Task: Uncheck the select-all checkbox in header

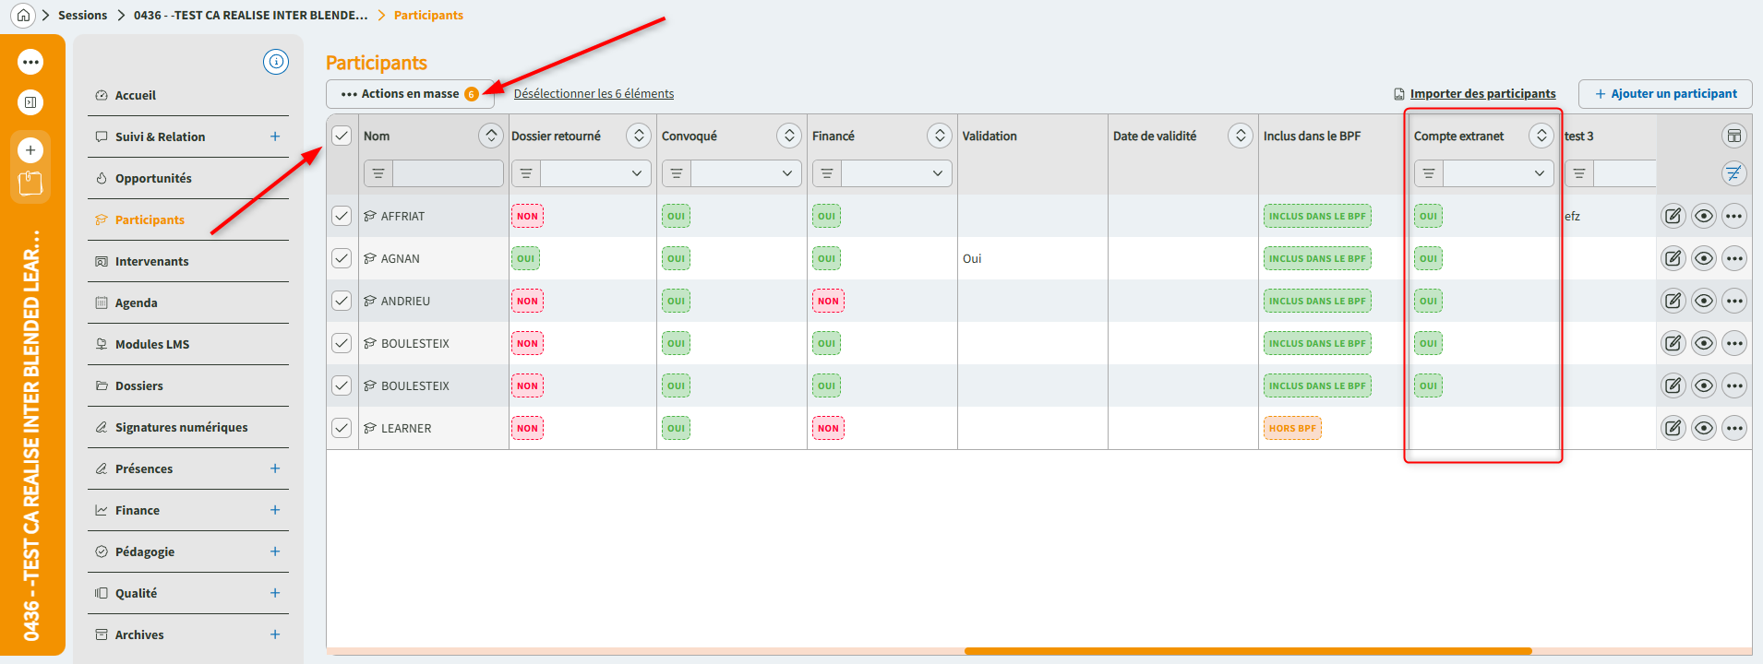Action: (x=342, y=136)
